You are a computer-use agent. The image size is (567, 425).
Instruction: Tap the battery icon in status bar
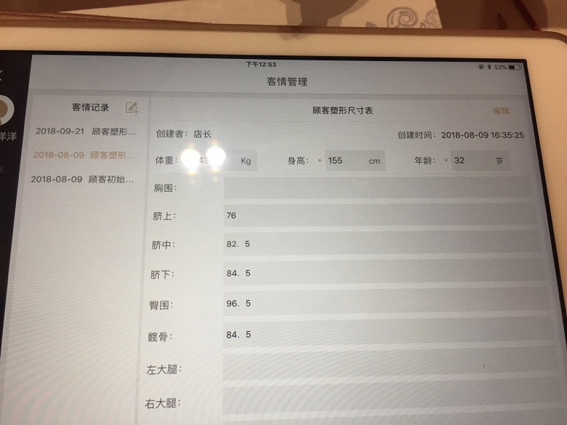515,67
